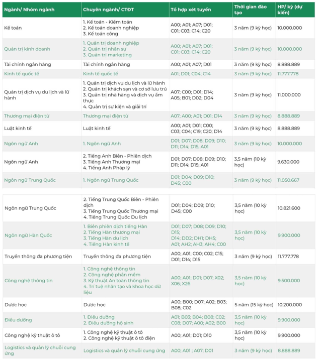Click the "Thời gian đào tạo" column header
Screen dimensions: 320x361
251,9
